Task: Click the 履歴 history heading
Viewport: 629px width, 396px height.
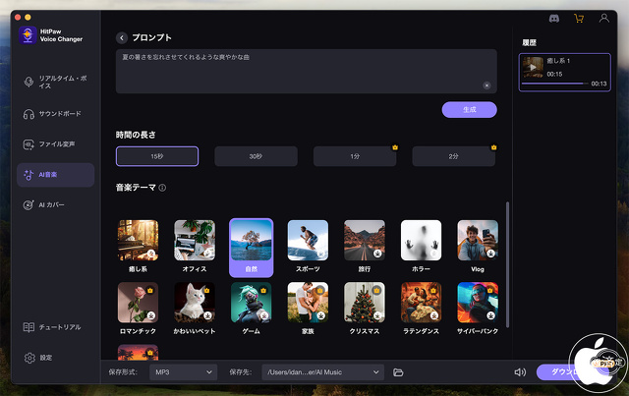Action: click(529, 42)
